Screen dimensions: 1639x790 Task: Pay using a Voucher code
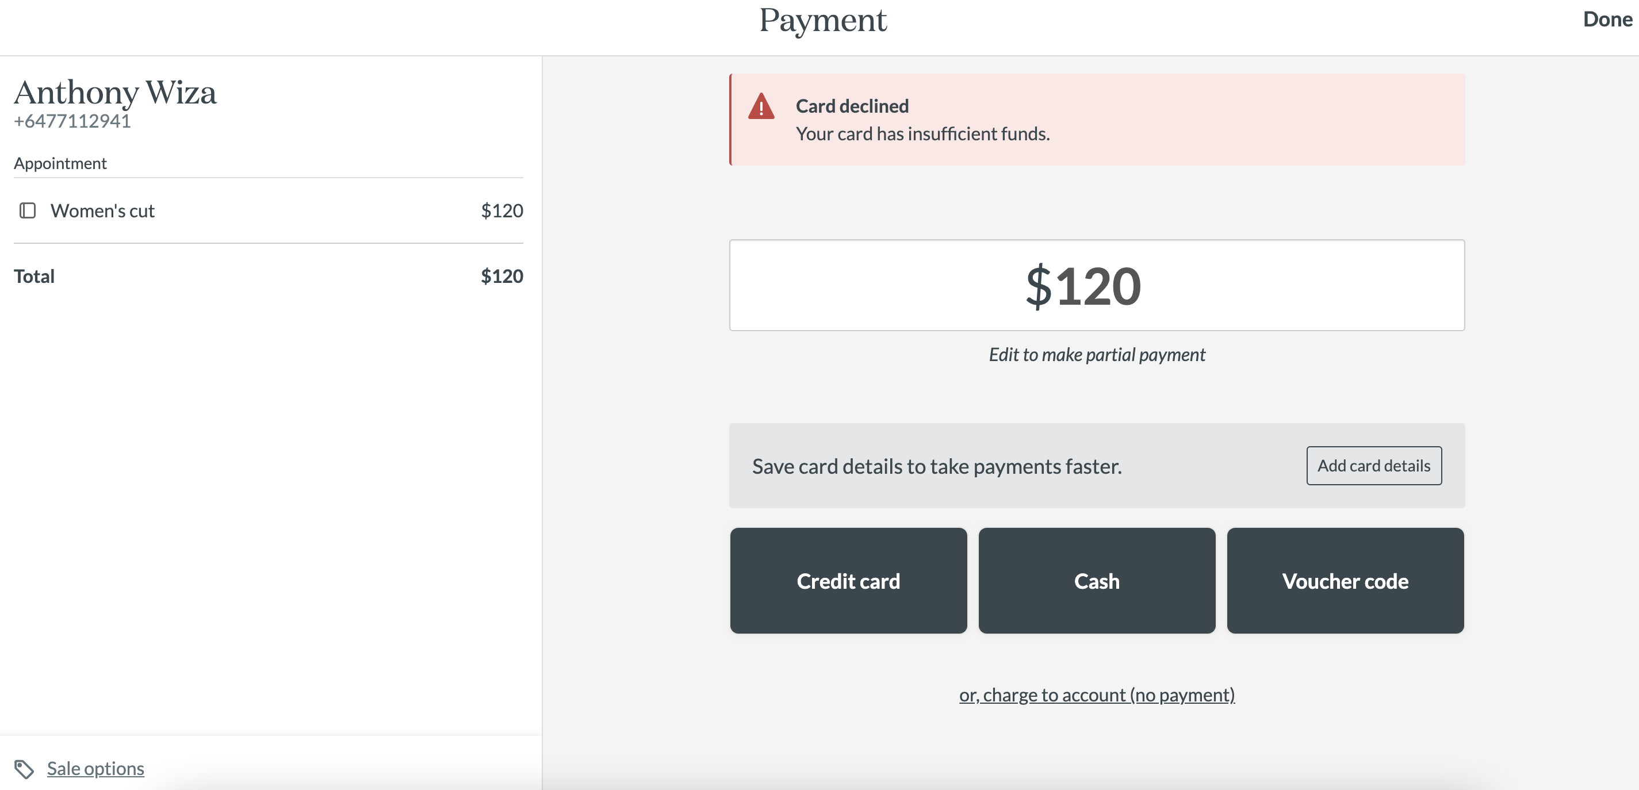1345,581
